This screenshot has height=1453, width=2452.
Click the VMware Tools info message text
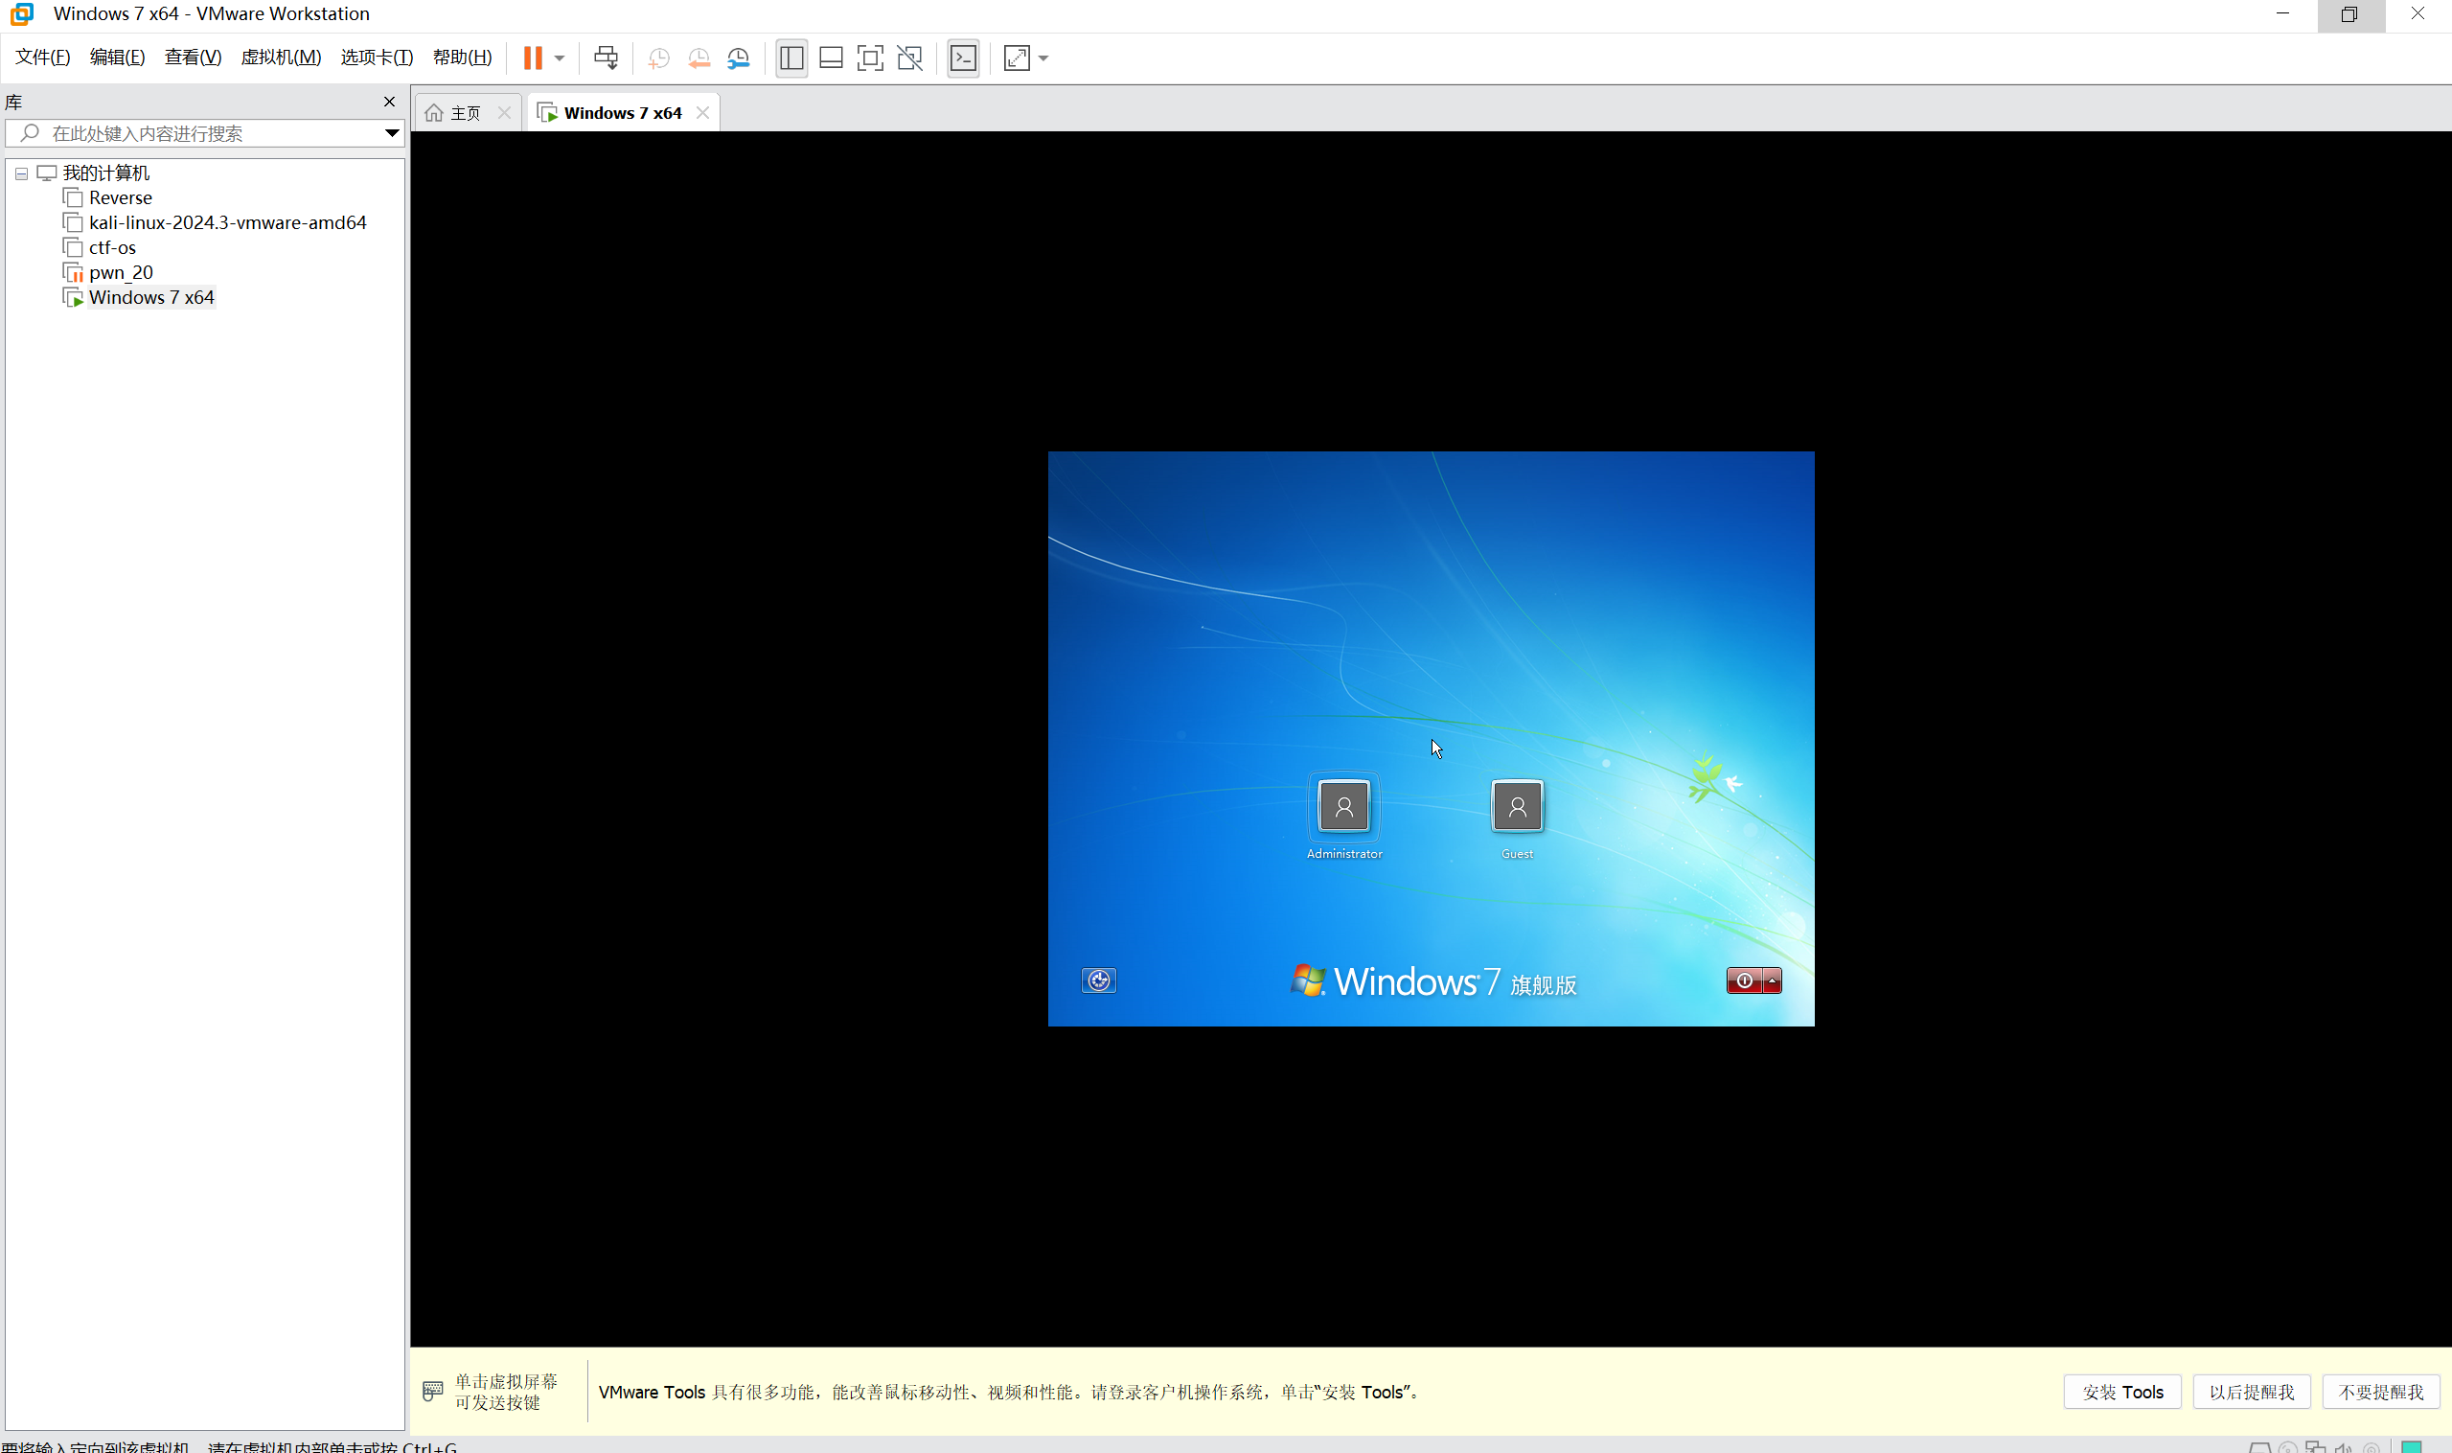point(1009,1393)
